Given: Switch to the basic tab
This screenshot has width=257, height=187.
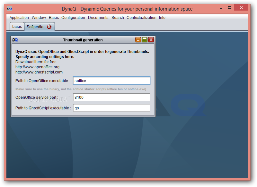Looking at the screenshot, I should [17, 27].
